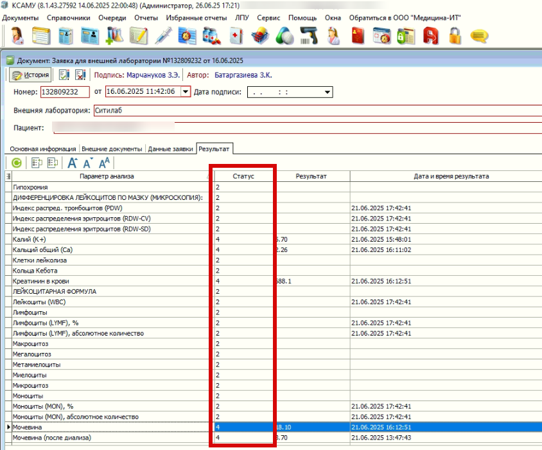Image resolution: width=542 pixels, height=450 pixels.
Task: Click the sign document icon with green checkmark
Action: pos(64,75)
